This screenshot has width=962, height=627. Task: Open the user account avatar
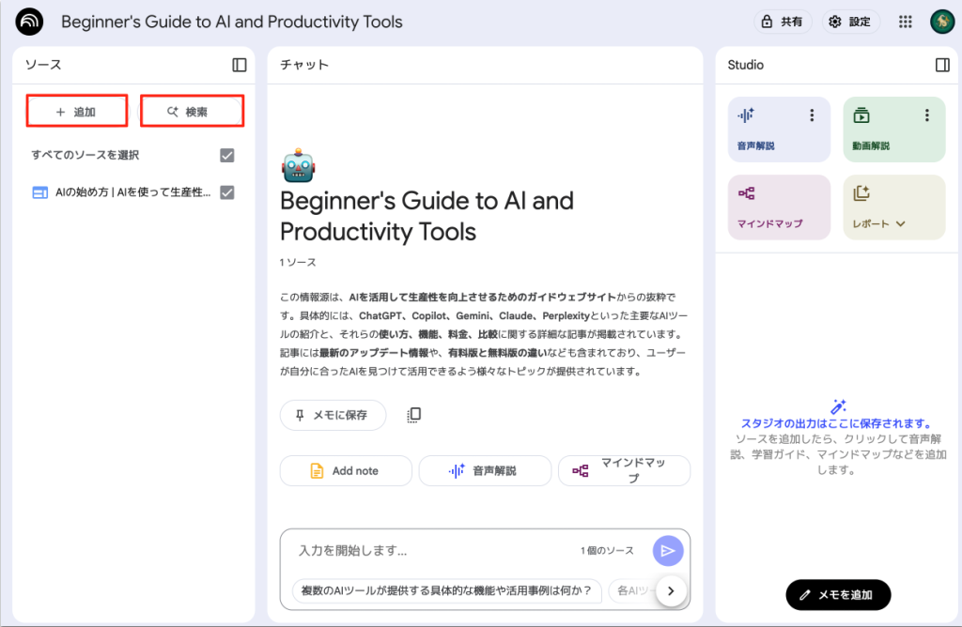(941, 22)
